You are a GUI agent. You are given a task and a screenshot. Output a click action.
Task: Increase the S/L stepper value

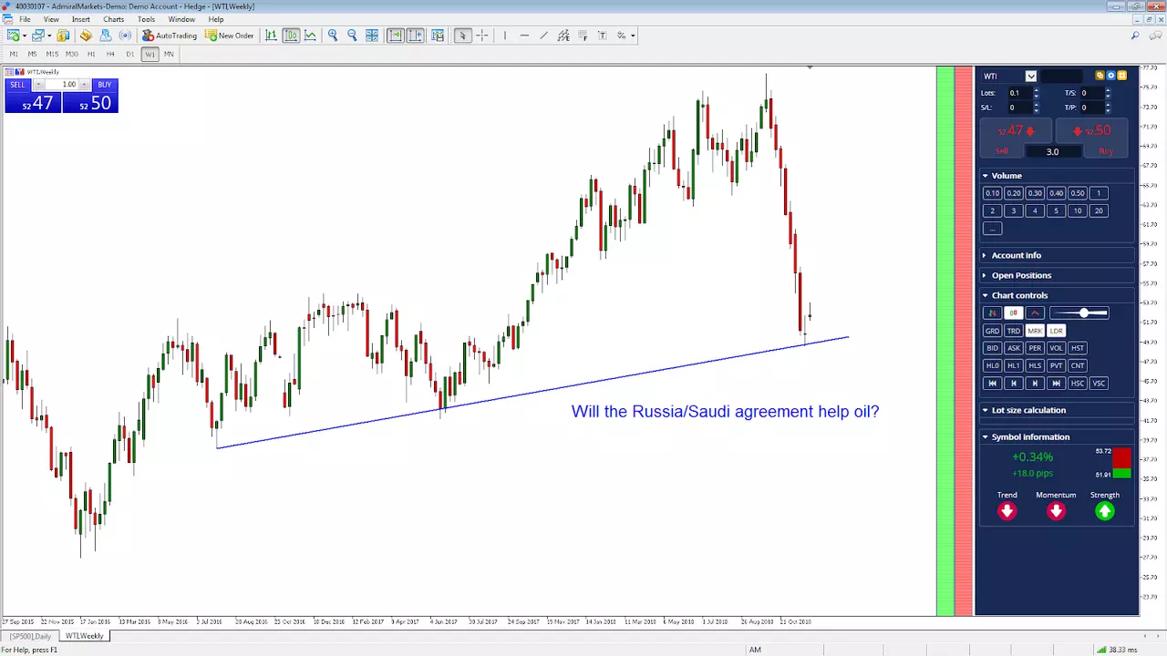click(1036, 105)
